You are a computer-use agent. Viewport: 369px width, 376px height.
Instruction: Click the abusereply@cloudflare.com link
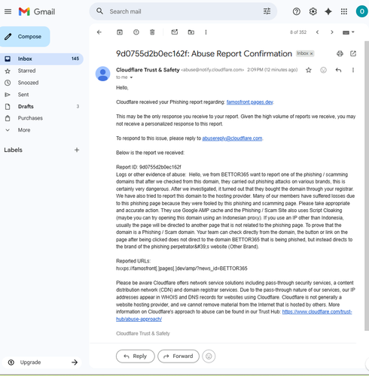pos(232,138)
